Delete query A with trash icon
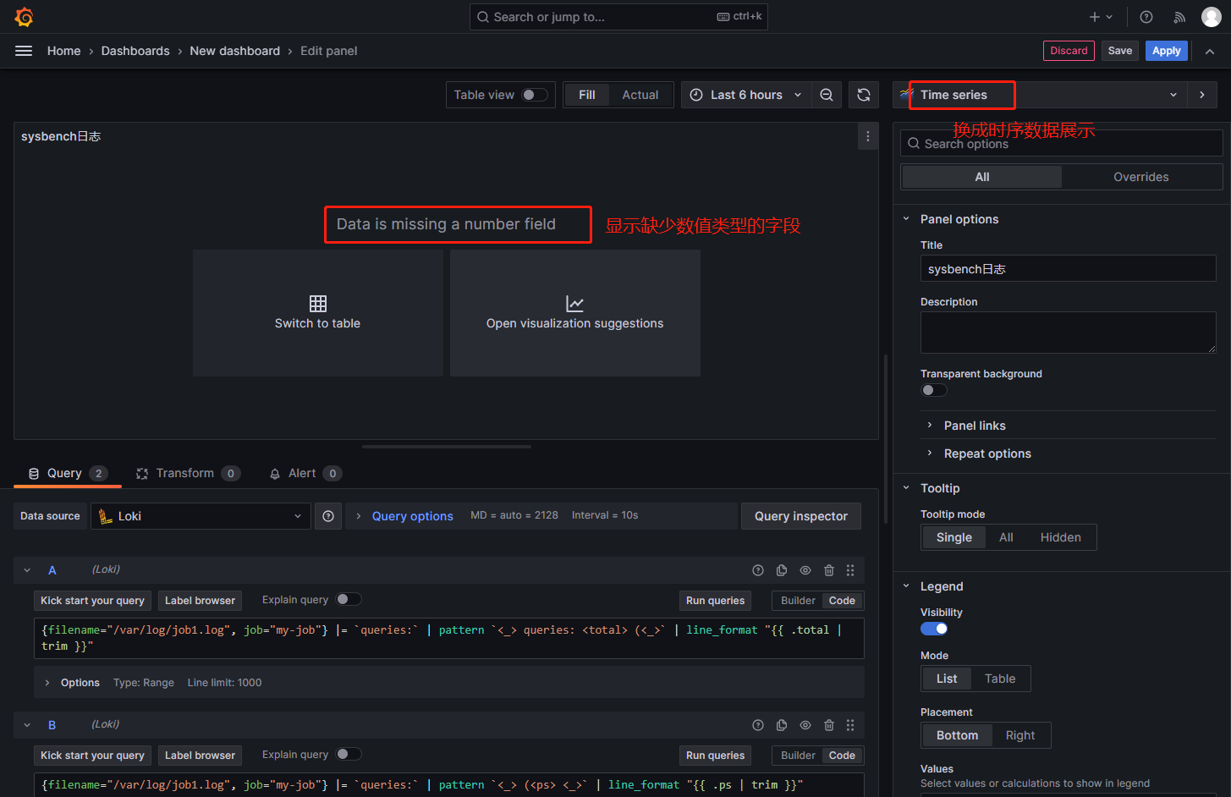Viewport: 1231px width, 797px height. (829, 570)
